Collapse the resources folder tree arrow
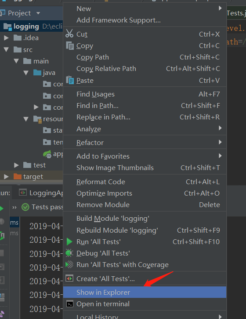This screenshot has height=319, width=246. click(x=26, y=119)
